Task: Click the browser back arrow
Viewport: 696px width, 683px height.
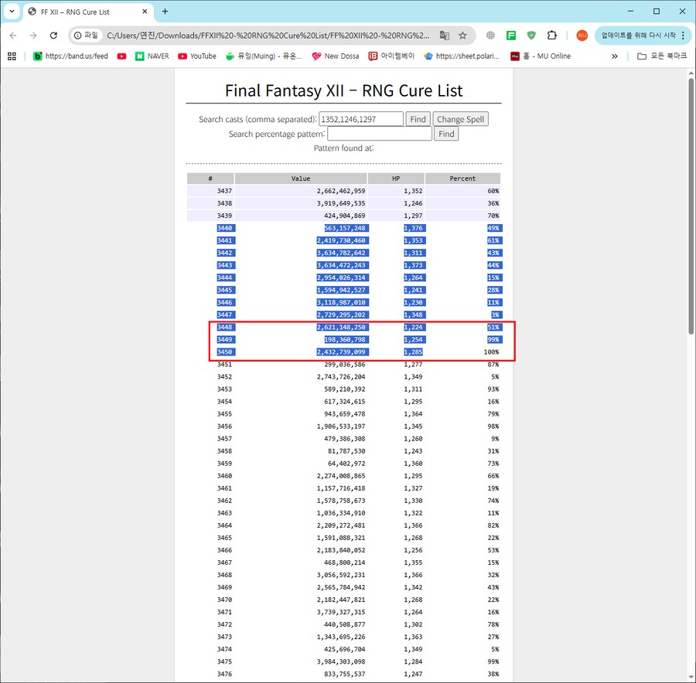Action: point(12,36)
